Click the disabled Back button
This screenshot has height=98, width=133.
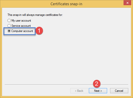click(79, 91)
